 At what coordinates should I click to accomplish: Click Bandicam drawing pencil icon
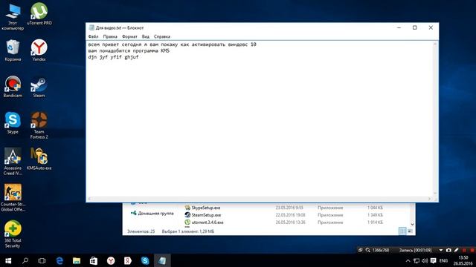456,250
